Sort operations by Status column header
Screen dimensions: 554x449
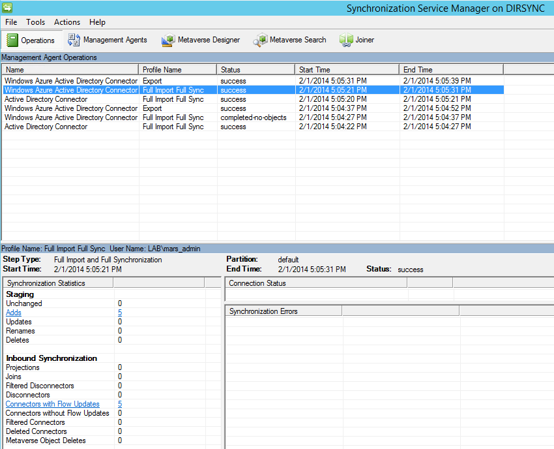[x=255, y=69]
